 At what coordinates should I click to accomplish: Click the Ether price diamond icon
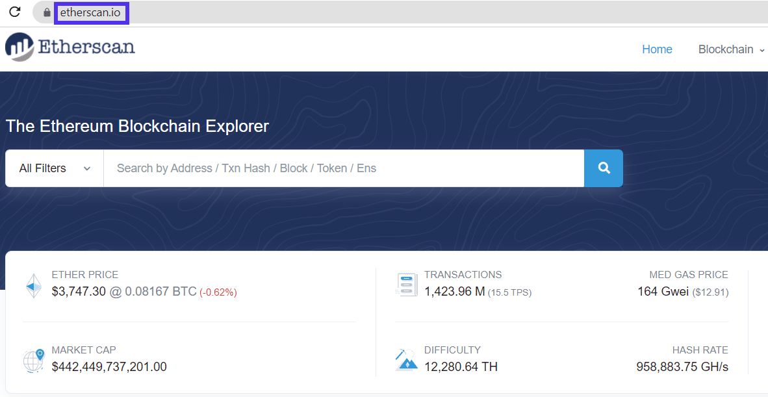[33, 285]
